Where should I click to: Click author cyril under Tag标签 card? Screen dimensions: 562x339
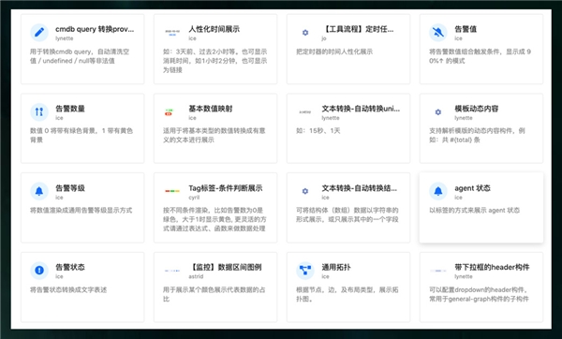tap(194, 198)
